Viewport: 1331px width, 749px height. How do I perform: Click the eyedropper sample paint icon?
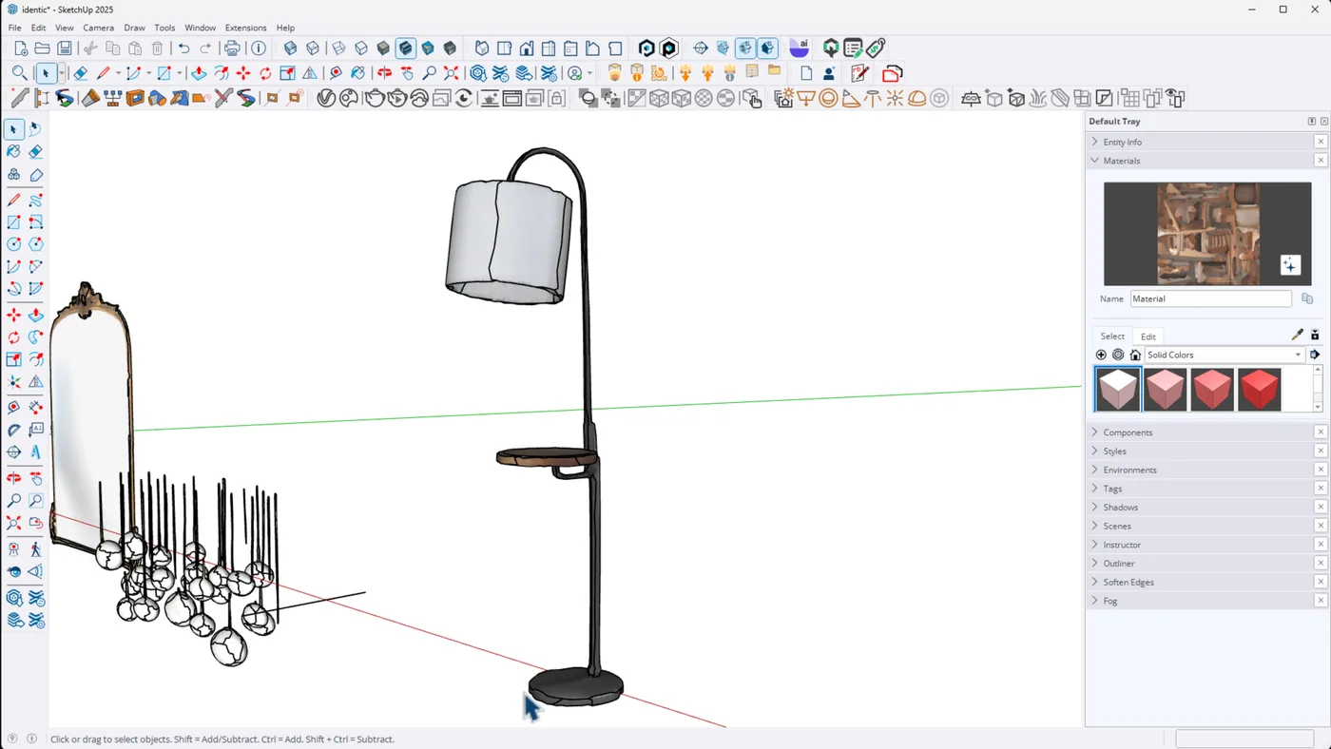click(x=1297, y=336)
